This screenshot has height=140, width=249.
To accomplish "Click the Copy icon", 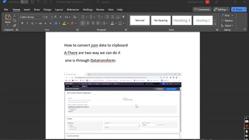I will coord(14,21).
